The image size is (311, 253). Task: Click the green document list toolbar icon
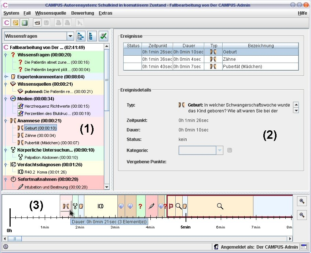coord(25,23)
